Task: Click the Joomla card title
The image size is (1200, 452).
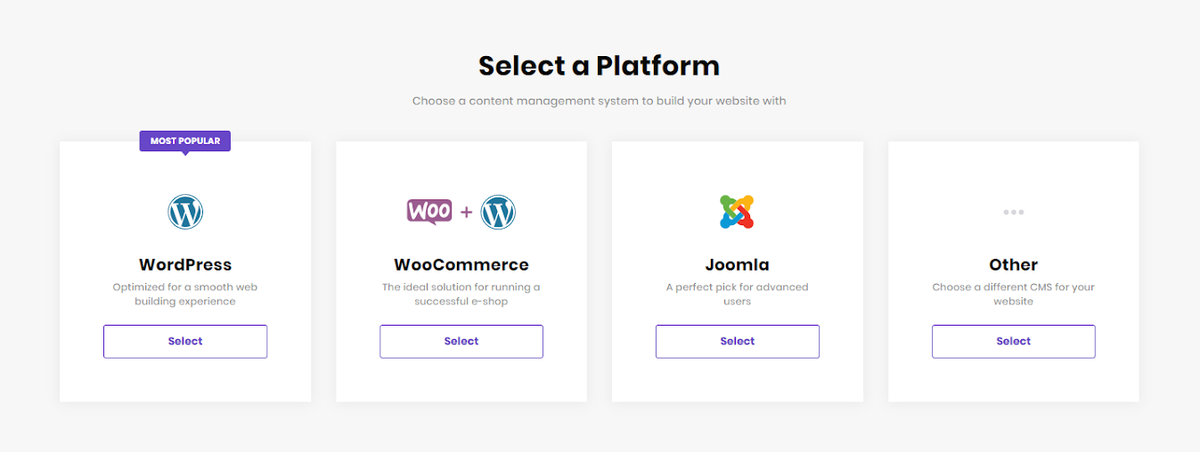Action: pyautogui.click(x=738, y=264)
